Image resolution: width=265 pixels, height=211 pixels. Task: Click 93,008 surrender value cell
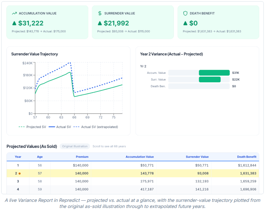203,173
